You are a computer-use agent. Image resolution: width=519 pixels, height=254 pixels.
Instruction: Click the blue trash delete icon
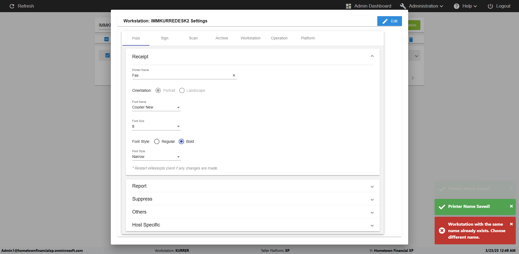(x=411, y=40)
